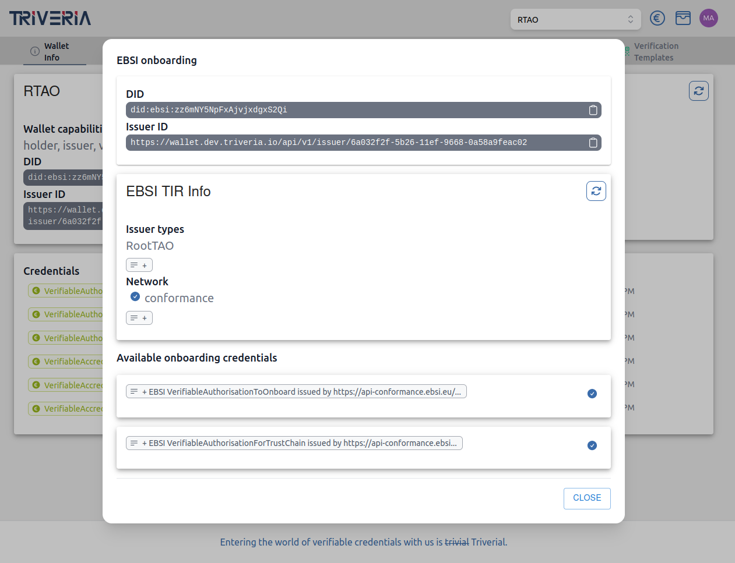Expand details button under conformance network
This screenshot has height=563, width=735.
139,318
